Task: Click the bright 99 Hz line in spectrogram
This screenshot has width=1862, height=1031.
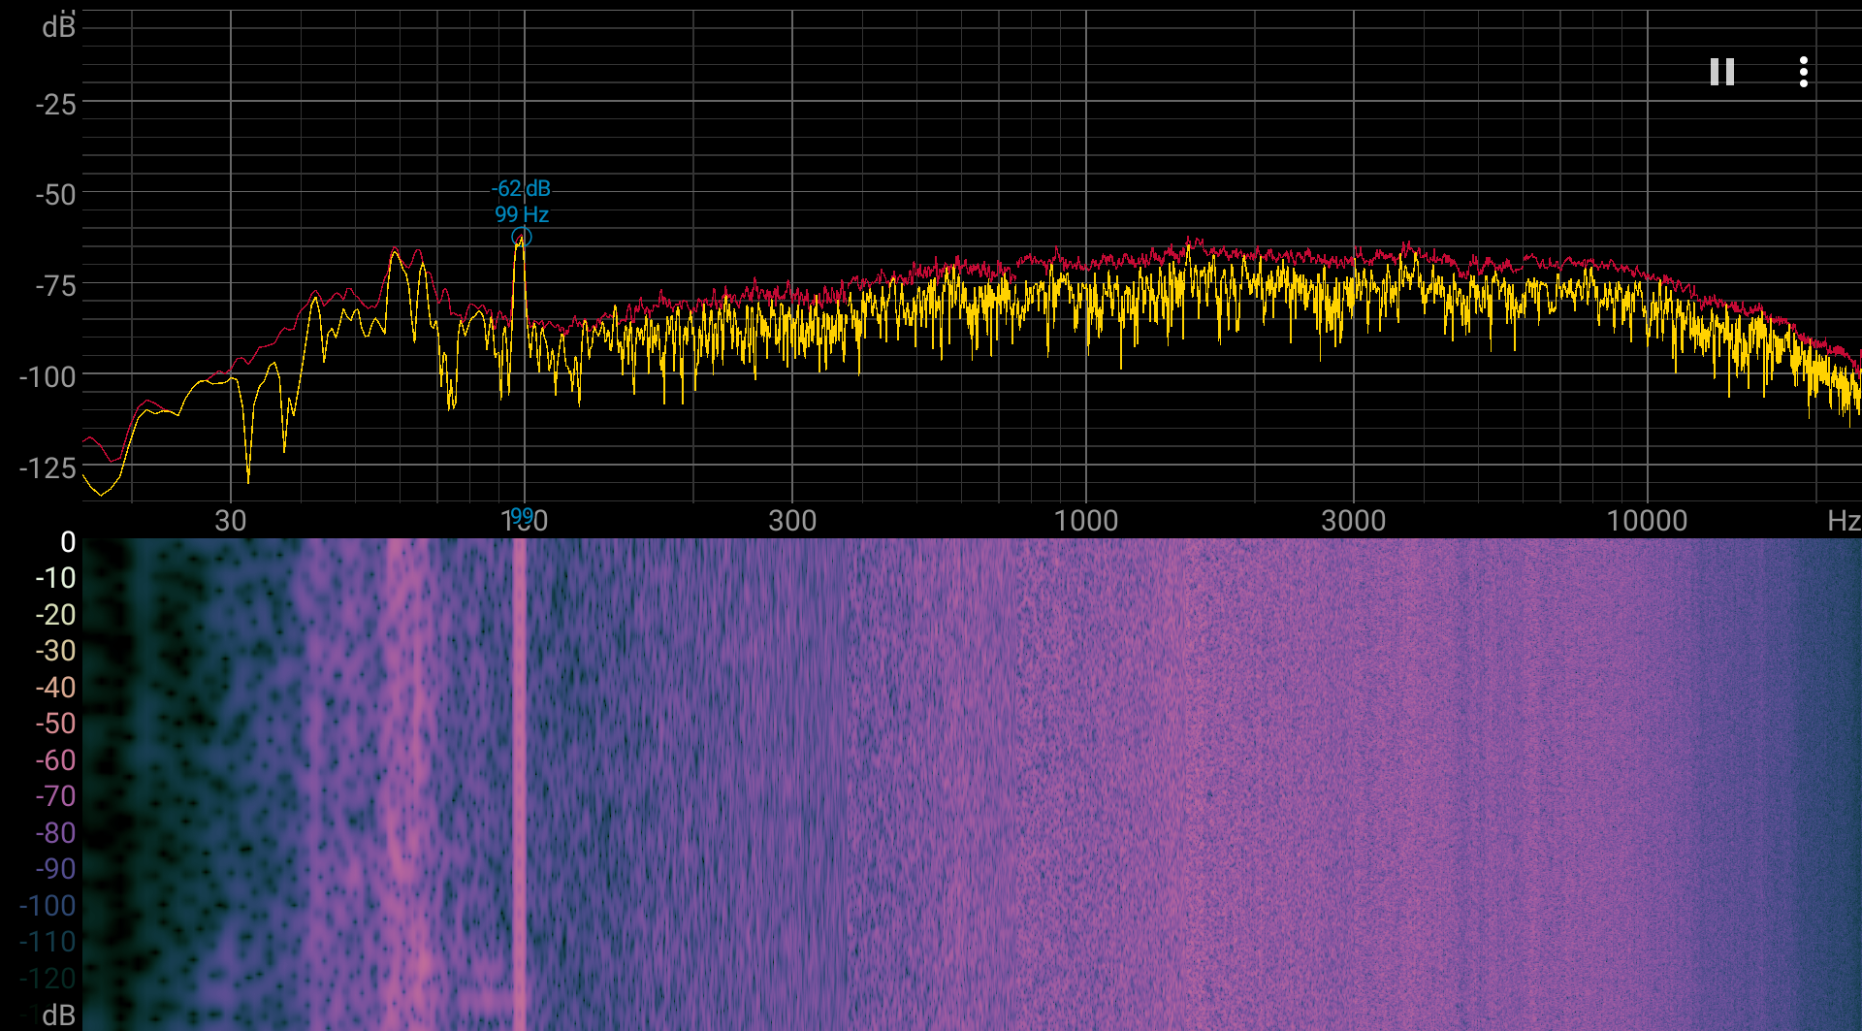Action: point(519,784)
